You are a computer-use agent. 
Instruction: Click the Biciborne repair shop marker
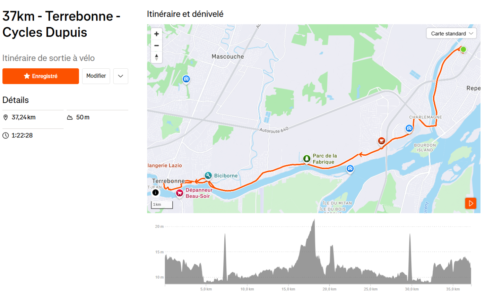pyautogui.click(x=208, y=176)
